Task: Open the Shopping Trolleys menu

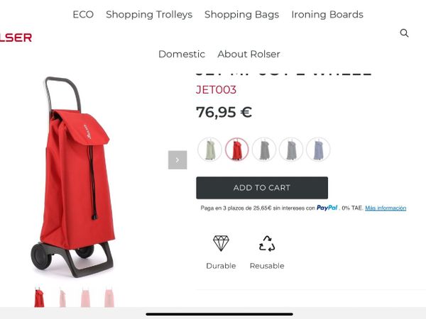Action: coord(149,15)
